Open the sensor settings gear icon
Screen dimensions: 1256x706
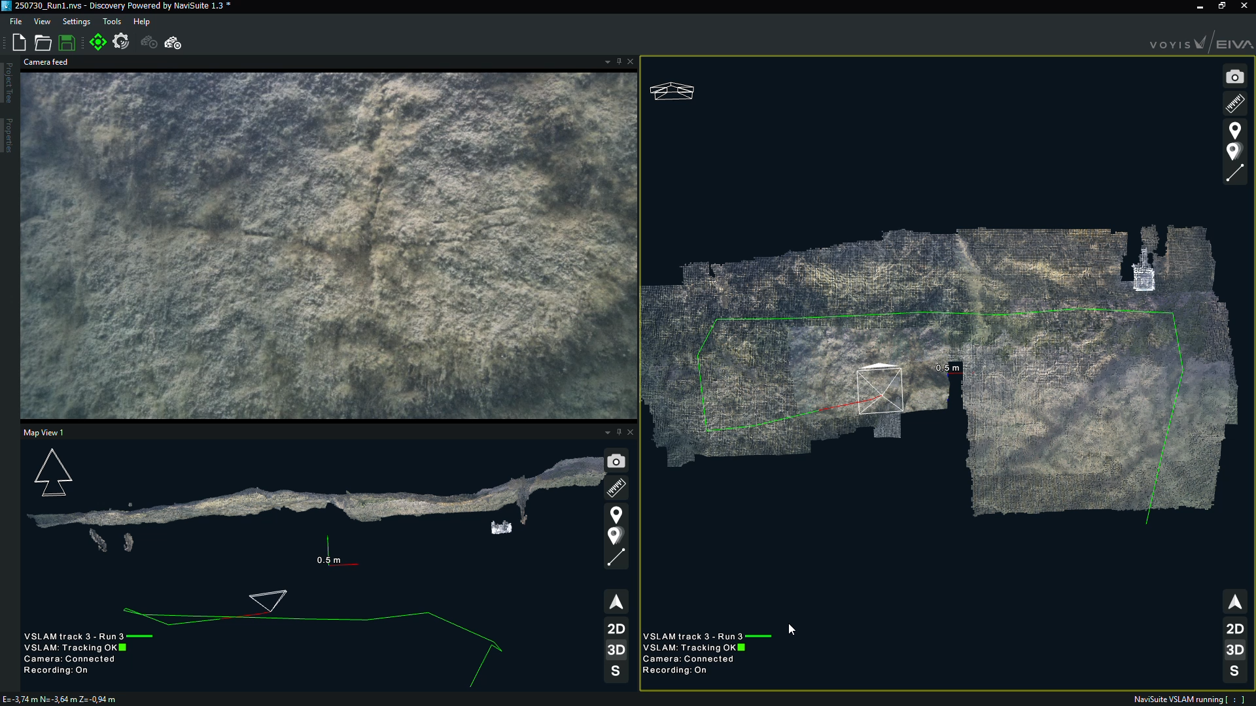pos(121,42)
